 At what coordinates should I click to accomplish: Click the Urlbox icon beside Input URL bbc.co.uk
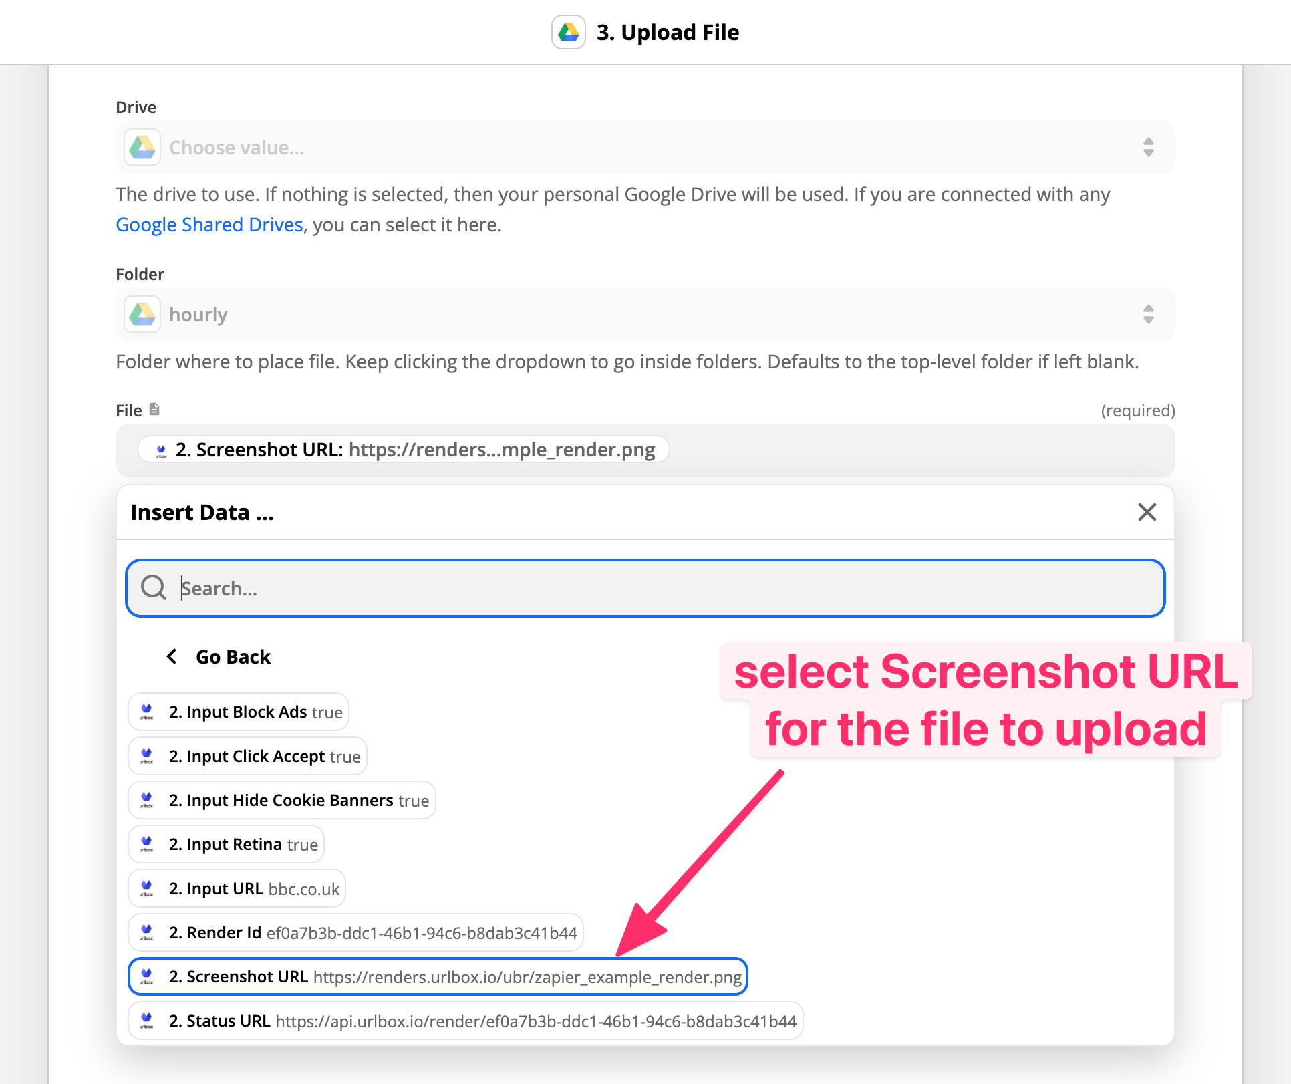coord(146,888)
